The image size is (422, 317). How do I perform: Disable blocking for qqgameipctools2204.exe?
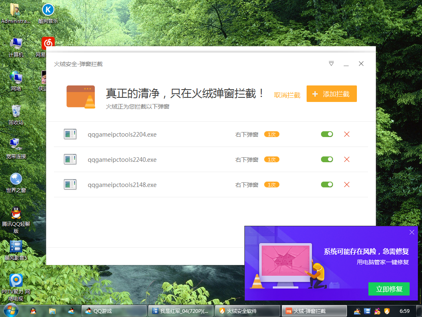(327, 134)
